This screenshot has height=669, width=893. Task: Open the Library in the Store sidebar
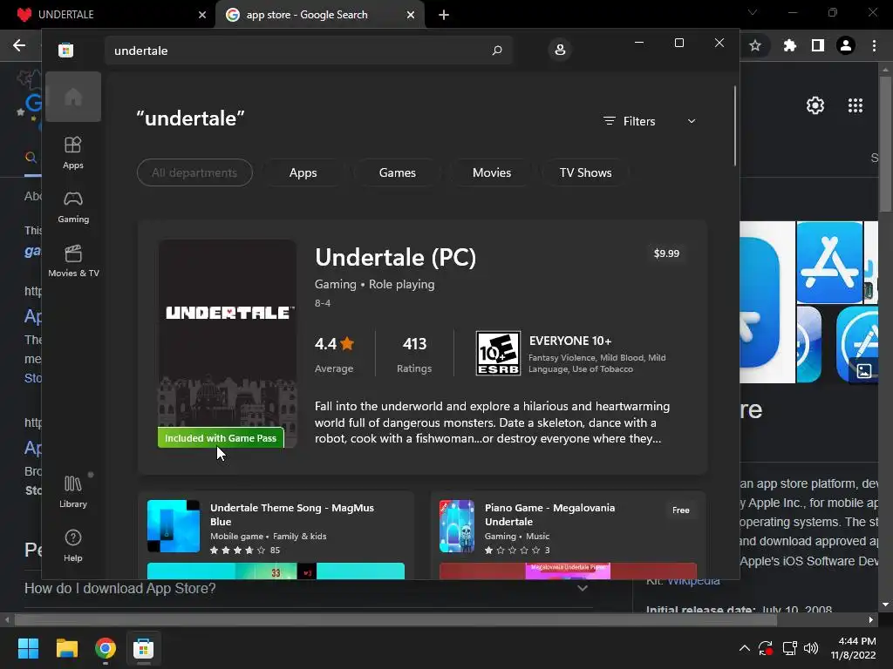coord(73,491)
